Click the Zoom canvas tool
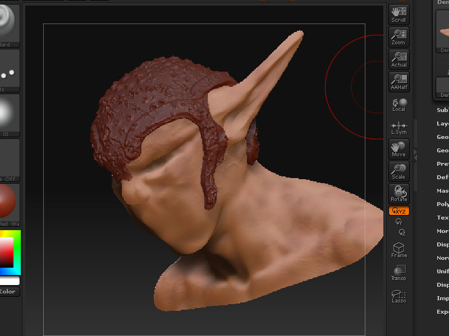Screen dimensions: 449x336 tap(398, 37)
